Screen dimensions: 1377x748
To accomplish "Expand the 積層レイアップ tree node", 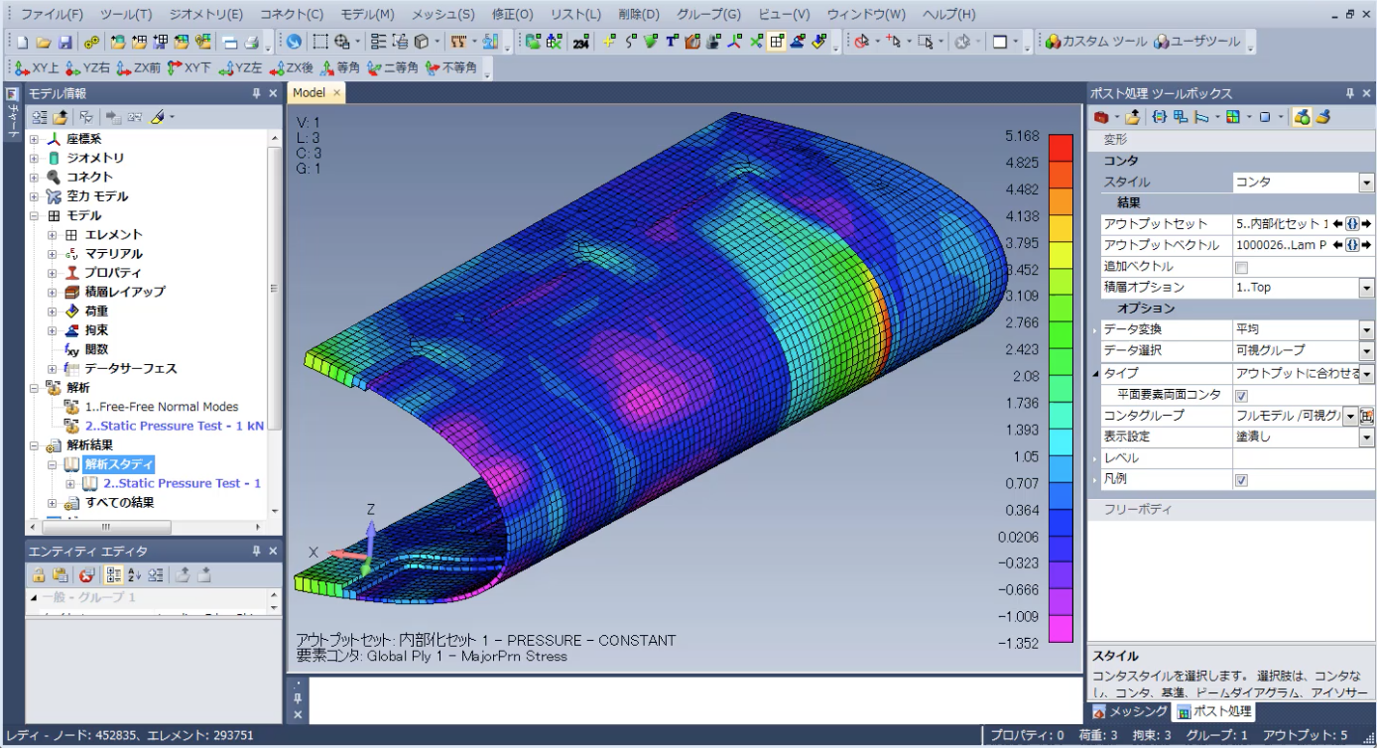I will 53,292.
